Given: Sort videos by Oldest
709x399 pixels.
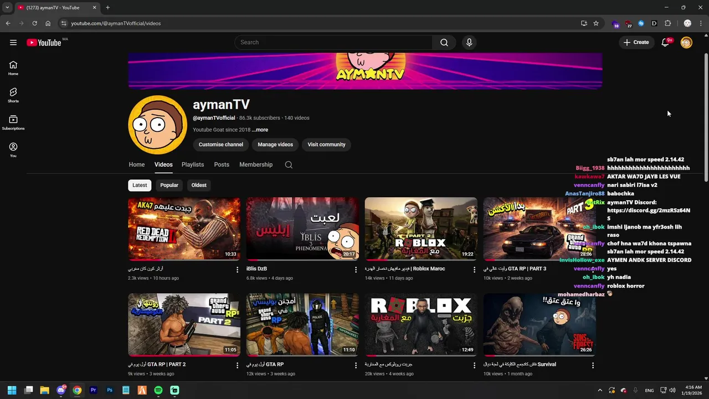Looking at the screenshot, I should [x=199, y=185].
